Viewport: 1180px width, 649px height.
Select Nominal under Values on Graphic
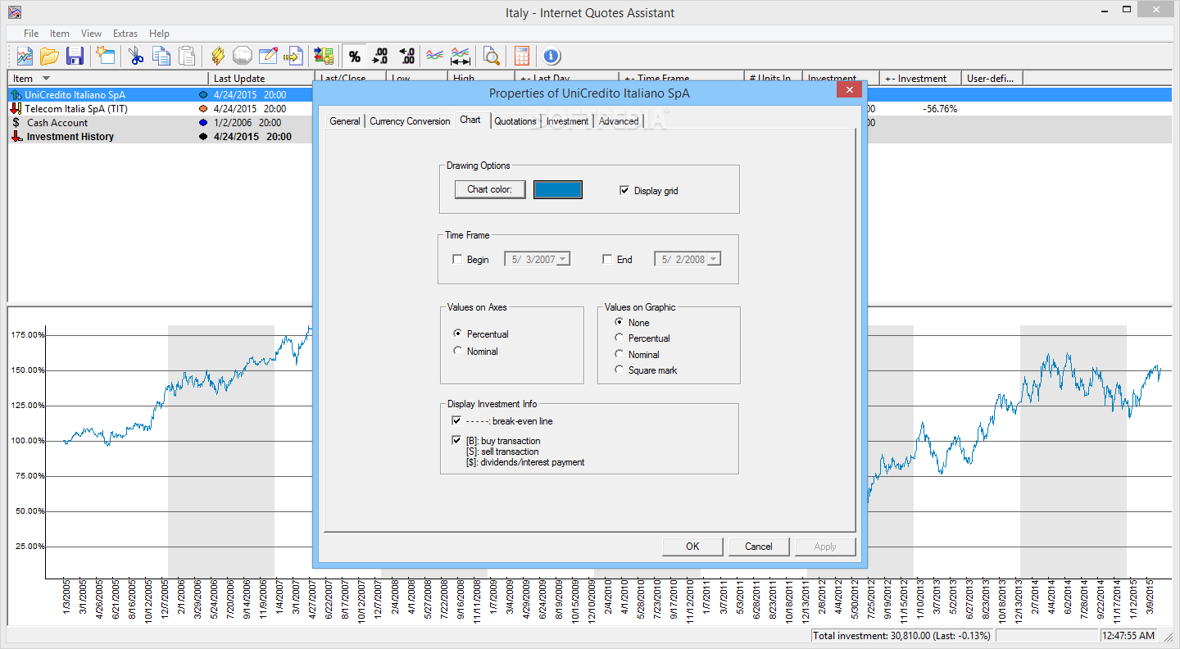tap(619, 354)
